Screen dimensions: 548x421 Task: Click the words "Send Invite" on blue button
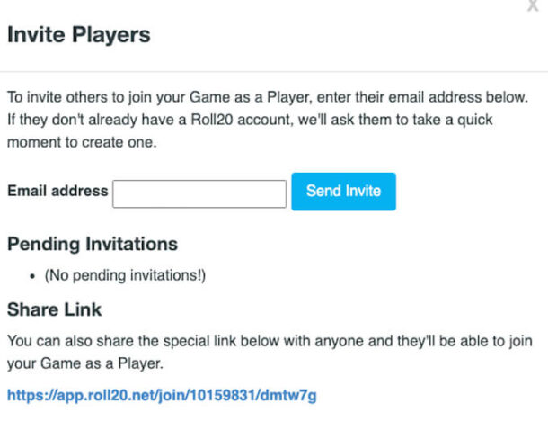point(343,192)
